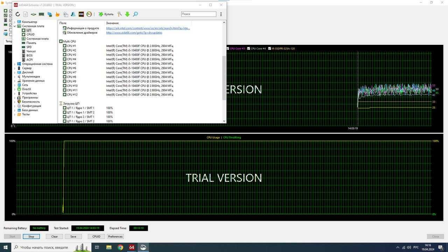Click the list scrollbar down arrow
Viewport: 448px width, 252px height.
(224, 121)
